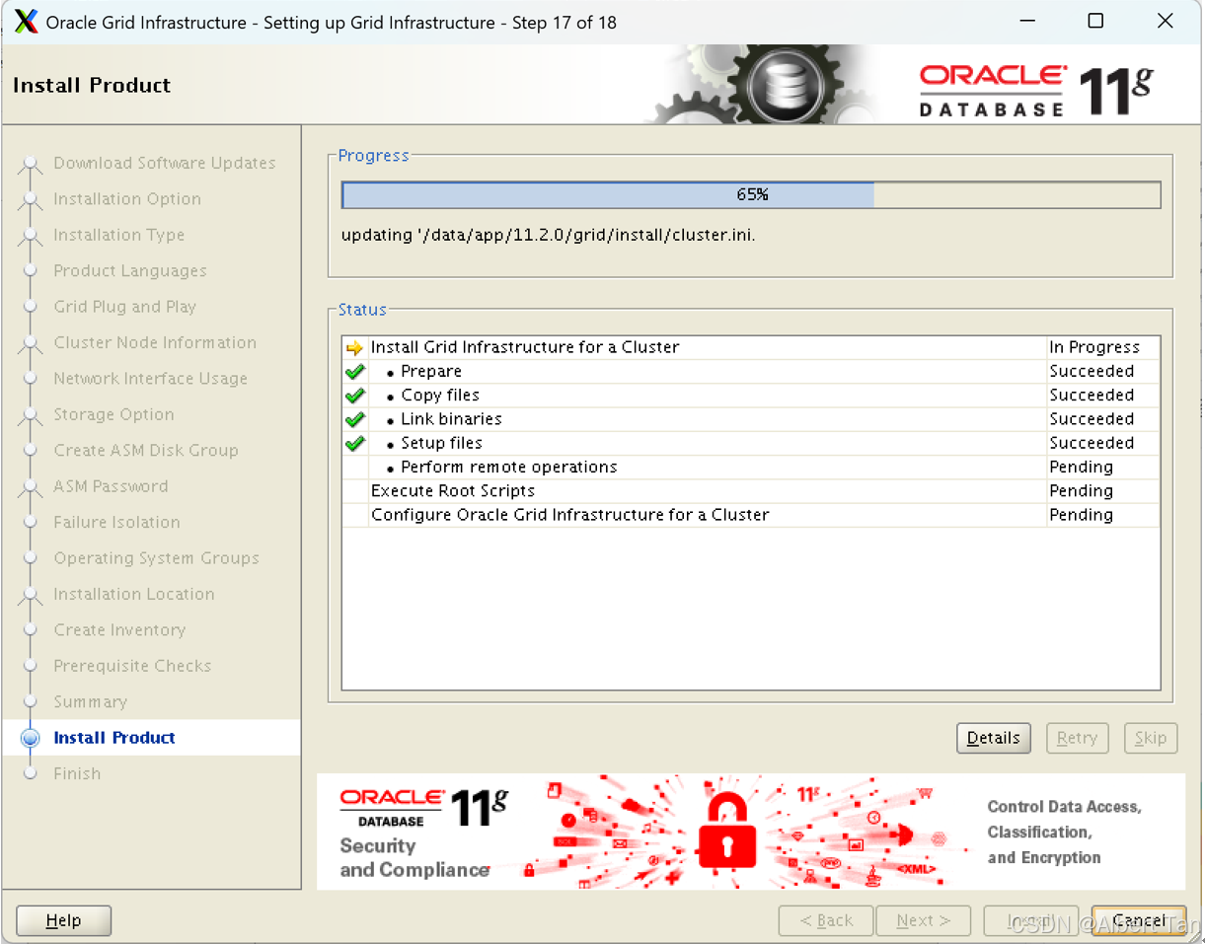The width and height of the screenshot is (1205, 944).
Task: Maximize the installer window
Action: pos(1095,21)
